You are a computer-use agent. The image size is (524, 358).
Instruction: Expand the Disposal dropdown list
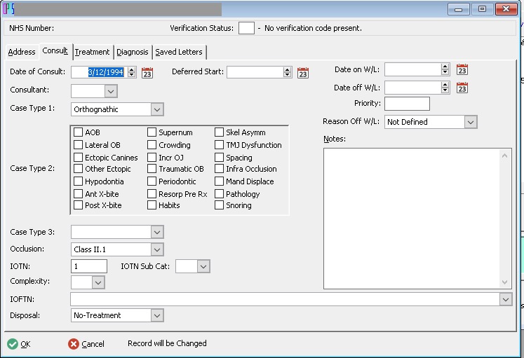157,315
